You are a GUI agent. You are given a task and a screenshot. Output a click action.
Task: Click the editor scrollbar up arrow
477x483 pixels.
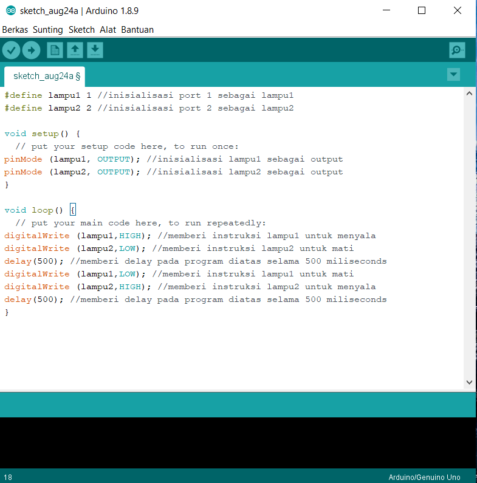(469, 94)
